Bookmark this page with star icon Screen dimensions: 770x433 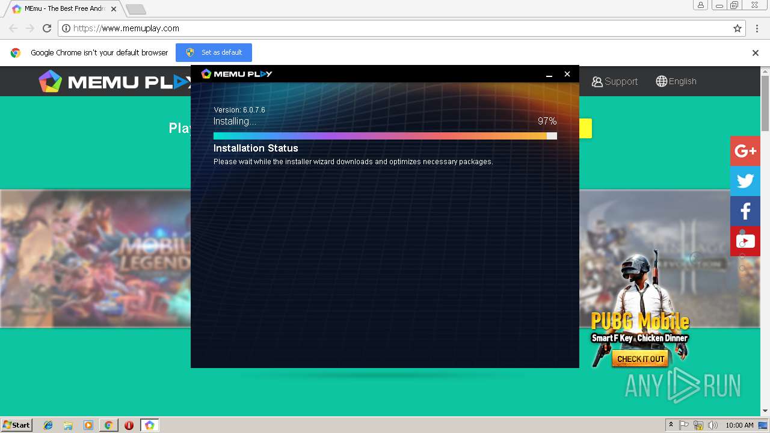738,28
